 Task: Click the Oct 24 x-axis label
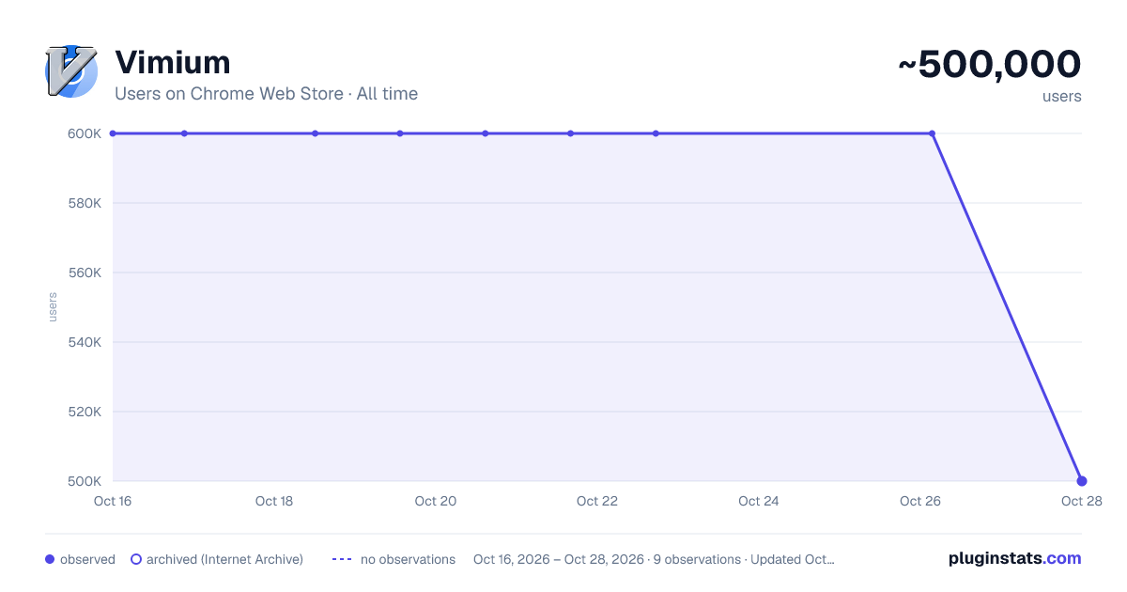click(x=759, y=501)
